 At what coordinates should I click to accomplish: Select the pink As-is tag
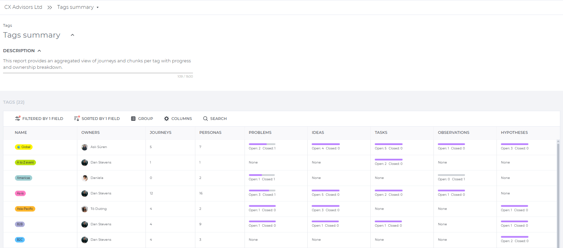click(20, 193)
